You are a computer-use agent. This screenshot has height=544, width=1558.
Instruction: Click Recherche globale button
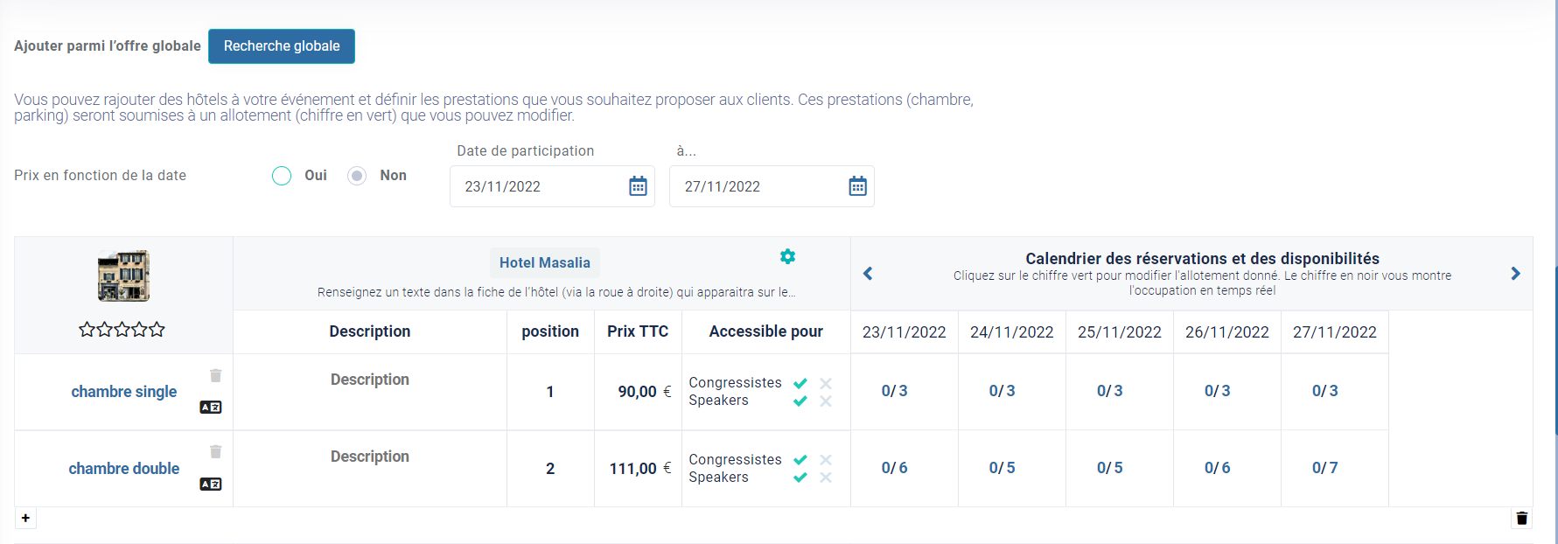point(282,46)
